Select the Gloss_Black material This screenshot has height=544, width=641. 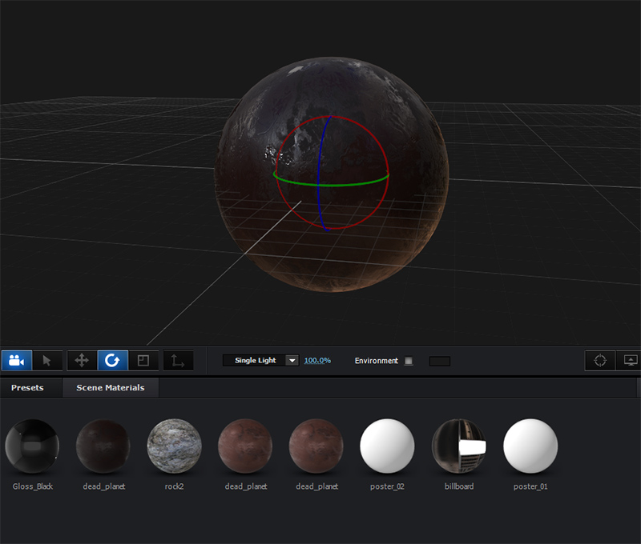coord(32,446)
